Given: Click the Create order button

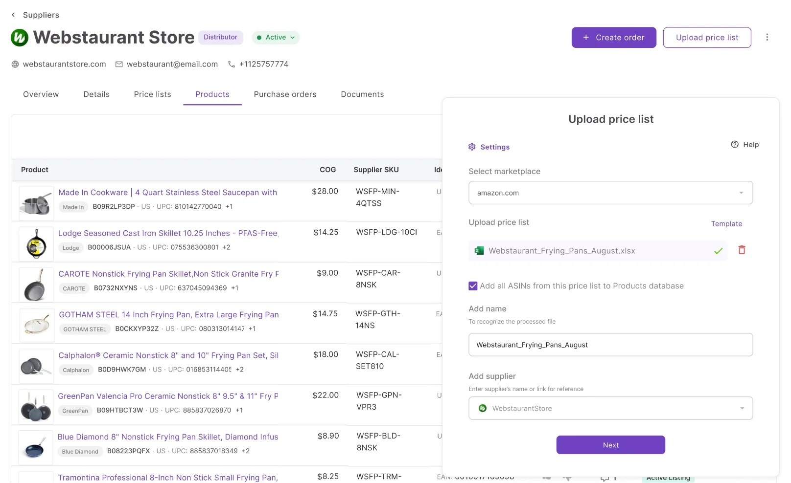Looking at the screenshot, I should point(614,38).
